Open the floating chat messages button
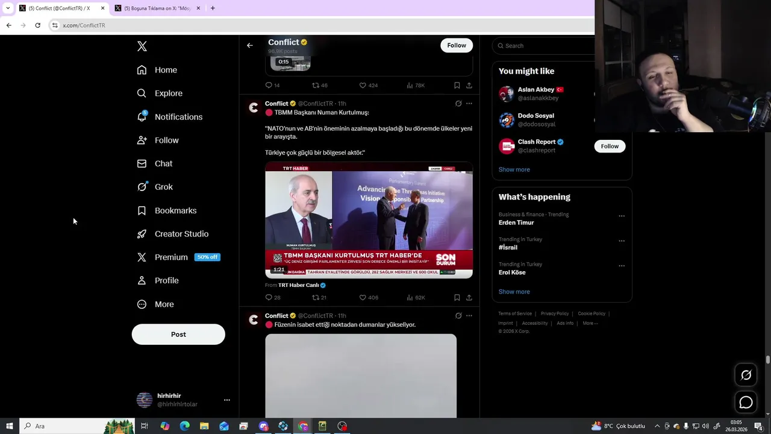This screenshot has width=771, height=434. [746, 402]
